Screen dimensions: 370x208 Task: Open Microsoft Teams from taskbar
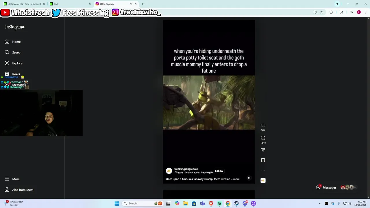coord(202,203)
